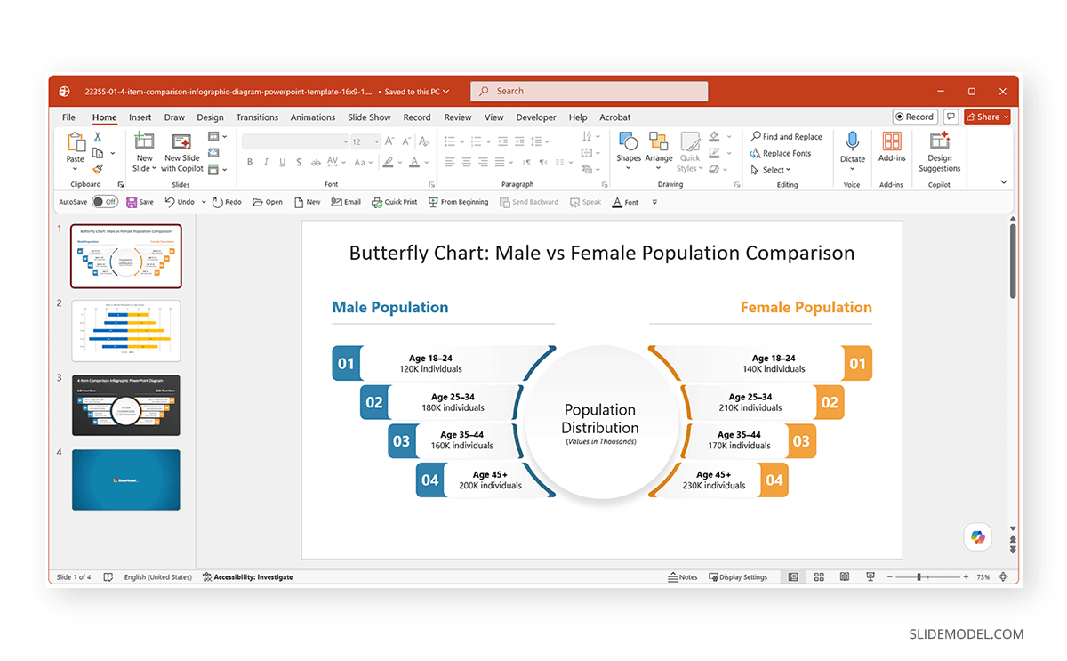Open Font Color dropdown arrow
The width and height of the screenshot is (1067, 661).
[425, 162]
